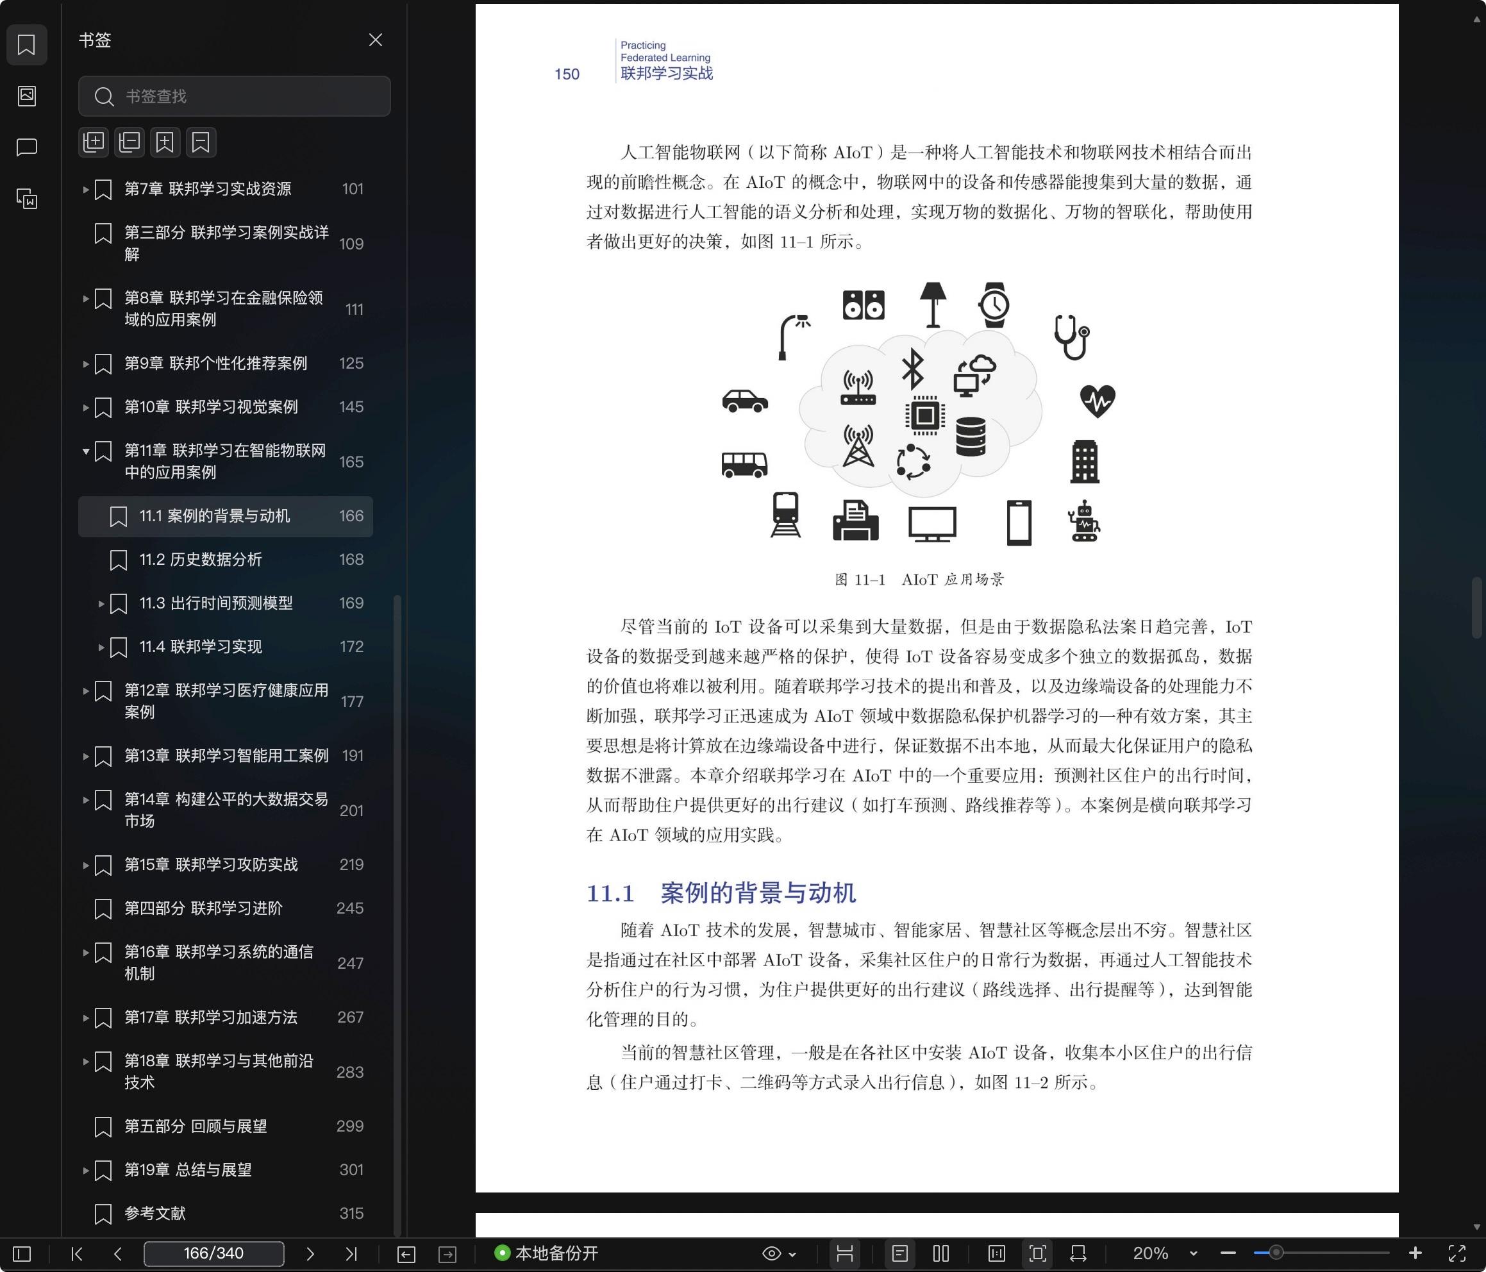Expand the 第9章 联邦个性化推荐案例 bookmark
Screen dimensions: 1486x1272
[85, 364]
